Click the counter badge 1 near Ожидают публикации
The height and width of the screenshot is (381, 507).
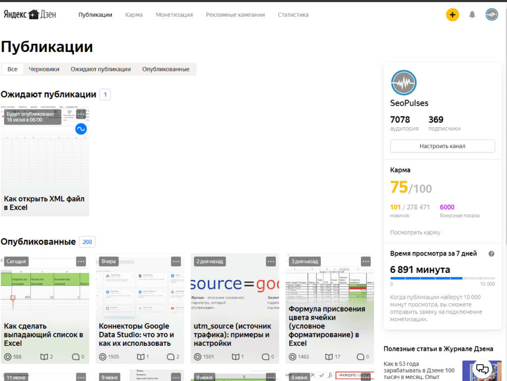click(105, 95)
